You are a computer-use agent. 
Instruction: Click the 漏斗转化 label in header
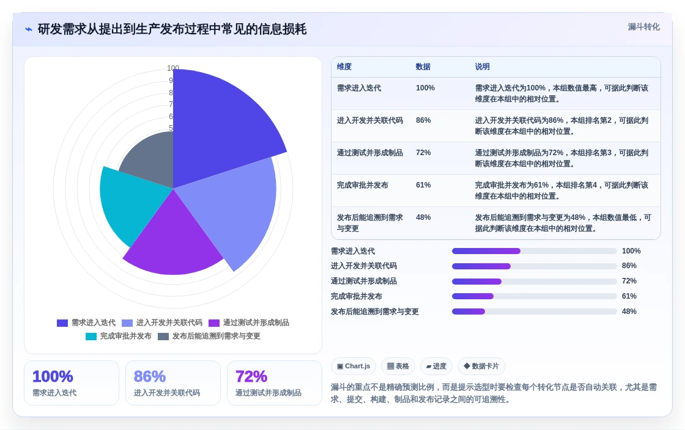coord(643,27)
